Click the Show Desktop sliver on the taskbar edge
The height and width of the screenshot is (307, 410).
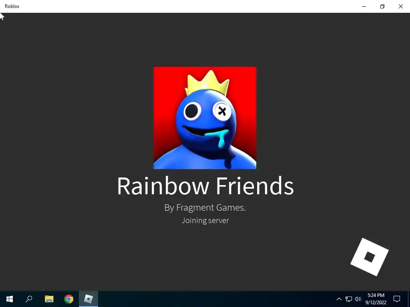[x=409, y=299]
